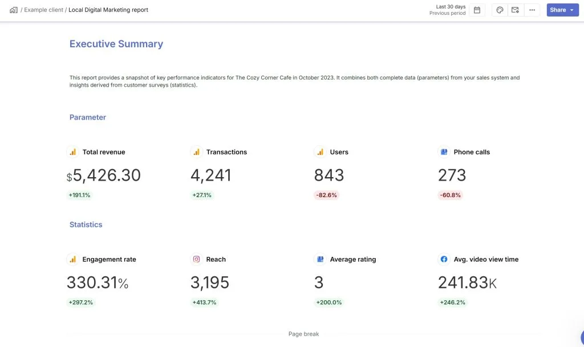Click the Last 30 days date range
584x347 pixels.
click(x=451, y=7)
